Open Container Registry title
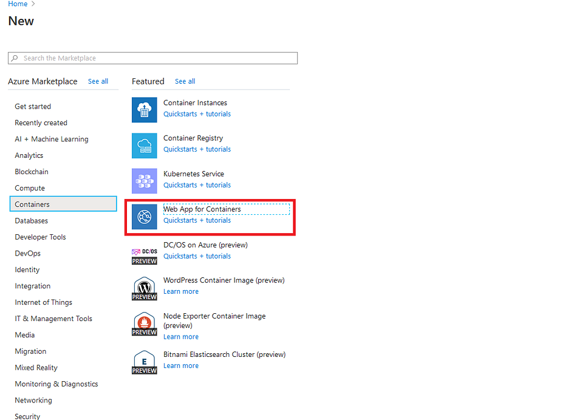The width and height of the screenshot is (585, 420). [x=193, y=138]
